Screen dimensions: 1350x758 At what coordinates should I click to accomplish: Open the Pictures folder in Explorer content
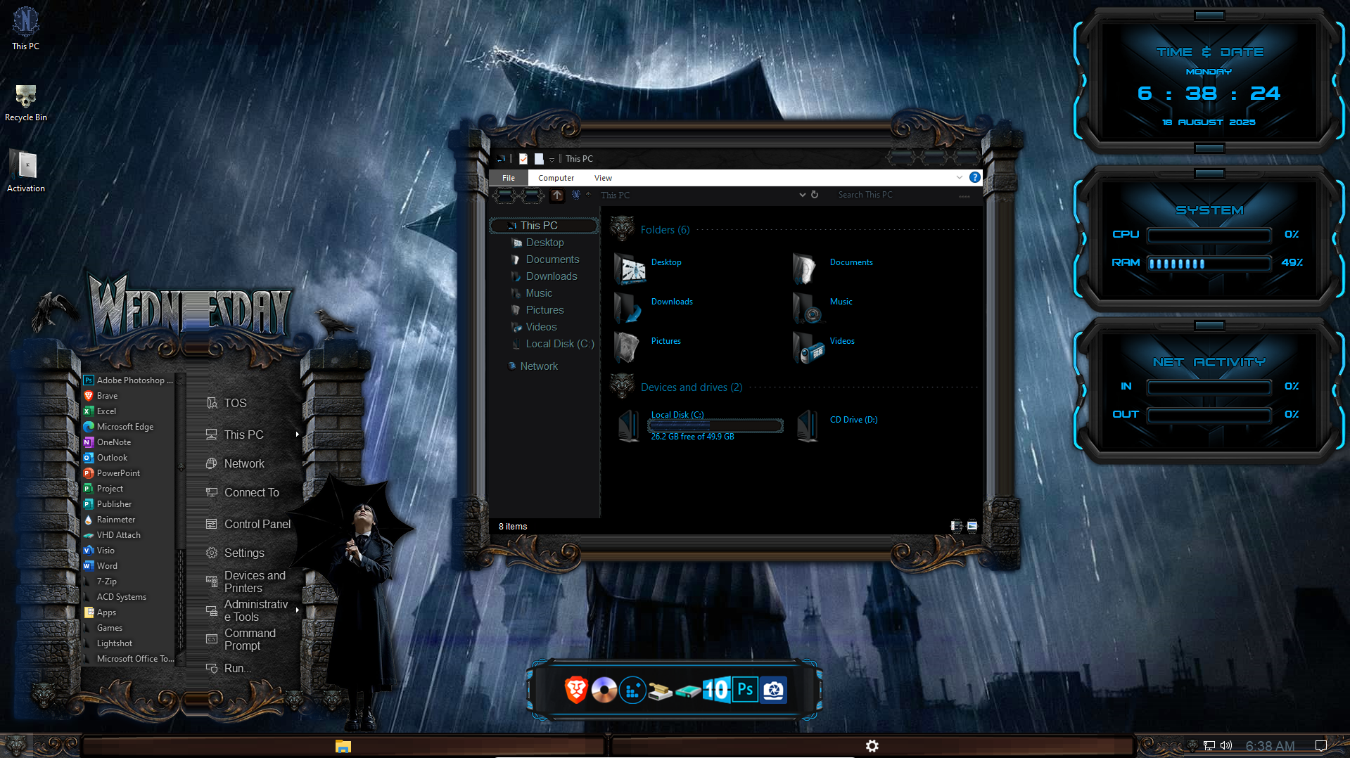pos(648,347)
